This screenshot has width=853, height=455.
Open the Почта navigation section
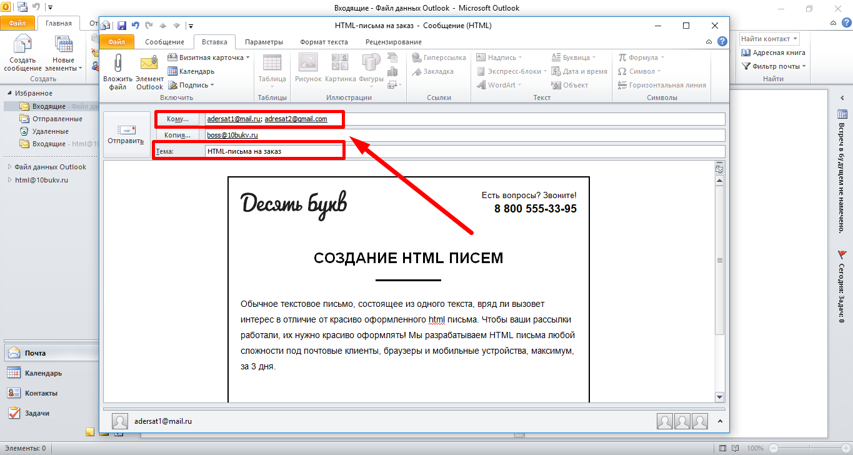click(51, 353)
